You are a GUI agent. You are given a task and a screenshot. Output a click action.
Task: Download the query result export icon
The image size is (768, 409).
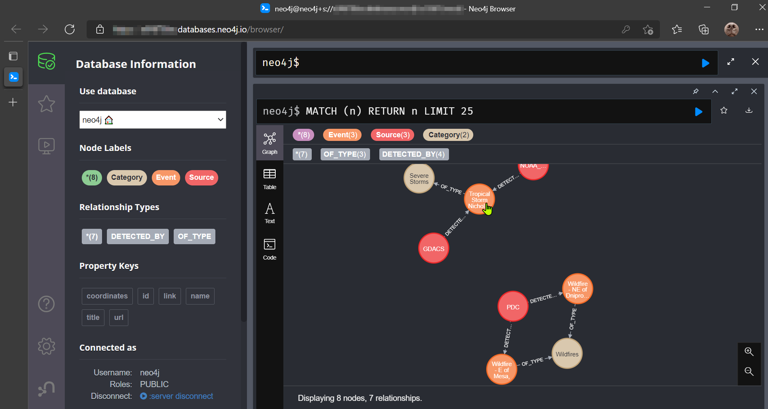click(x=749, y=111)
